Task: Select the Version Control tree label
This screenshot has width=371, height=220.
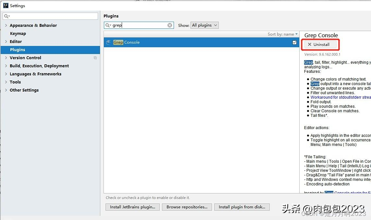Action: [x=25, y=58]
